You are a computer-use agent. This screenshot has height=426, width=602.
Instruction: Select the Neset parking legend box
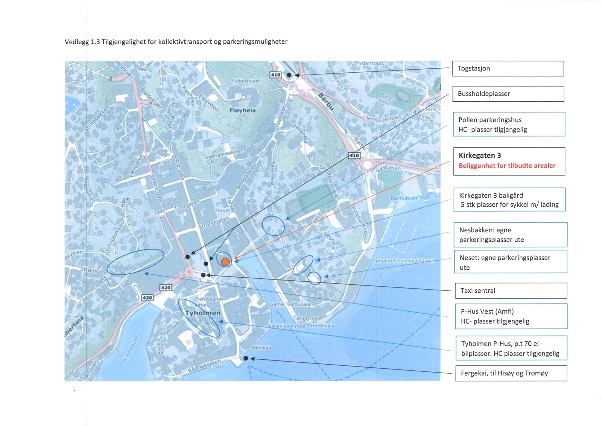(511, 262)
